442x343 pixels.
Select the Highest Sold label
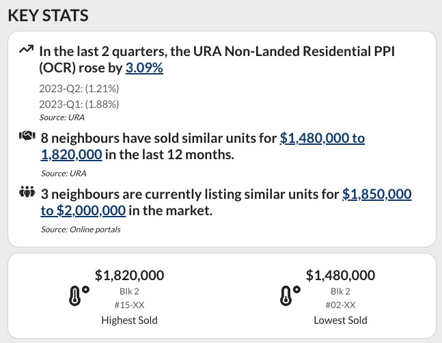pos(129,320)
